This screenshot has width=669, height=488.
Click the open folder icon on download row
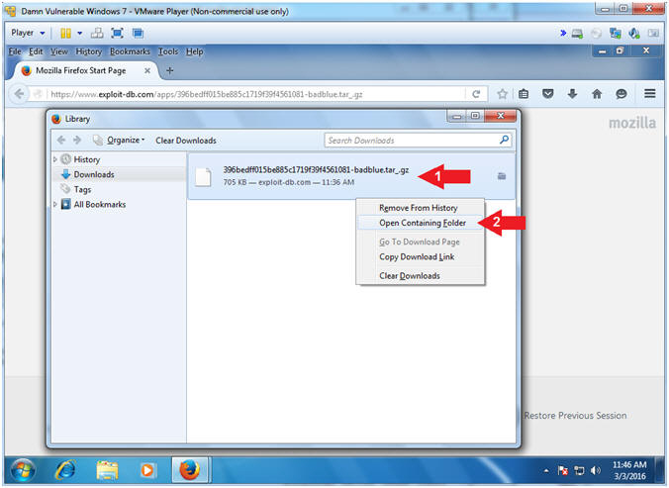click(502, 176)
